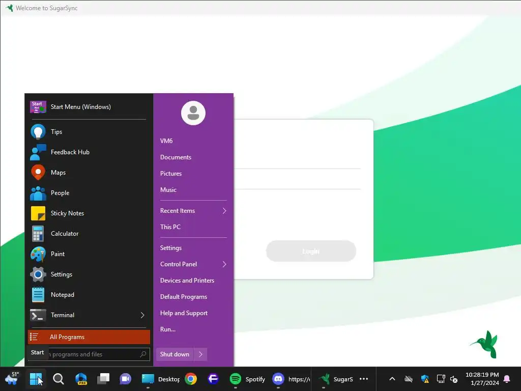This screenshot has height=391, width=521.
Task: Open notification bell in the system tray
Action: point(507,379)
